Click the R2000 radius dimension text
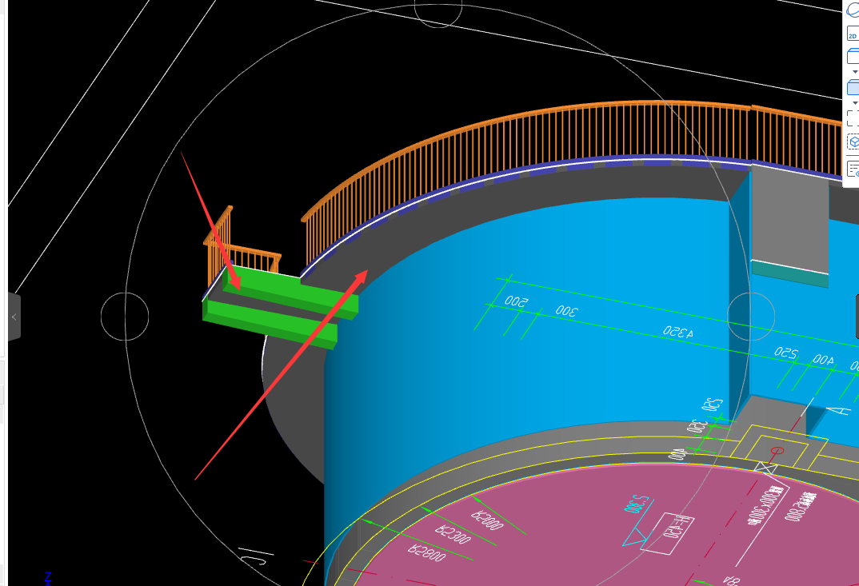The width and height of the screenshot is (859, 586). [x=487, y=520]
